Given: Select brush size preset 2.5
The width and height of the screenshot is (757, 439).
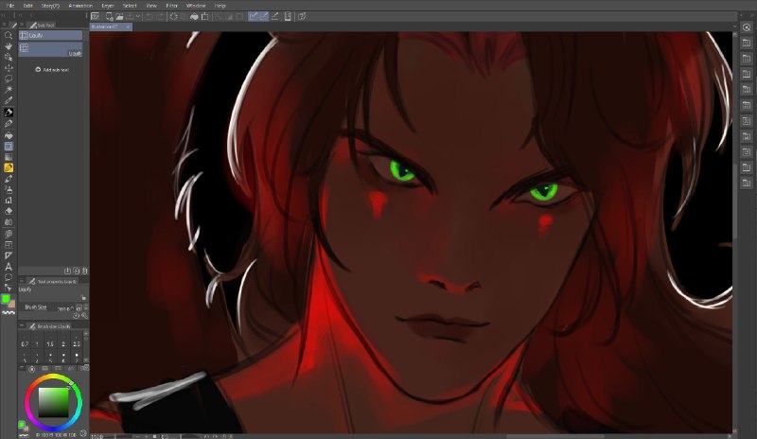Looking at the screenshot, I should (77, 343).
